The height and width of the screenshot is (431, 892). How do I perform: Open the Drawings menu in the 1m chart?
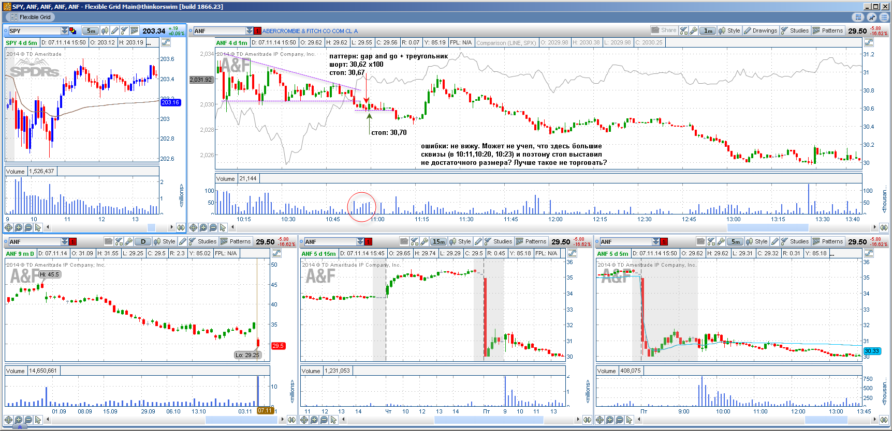[x=761, y=30]
